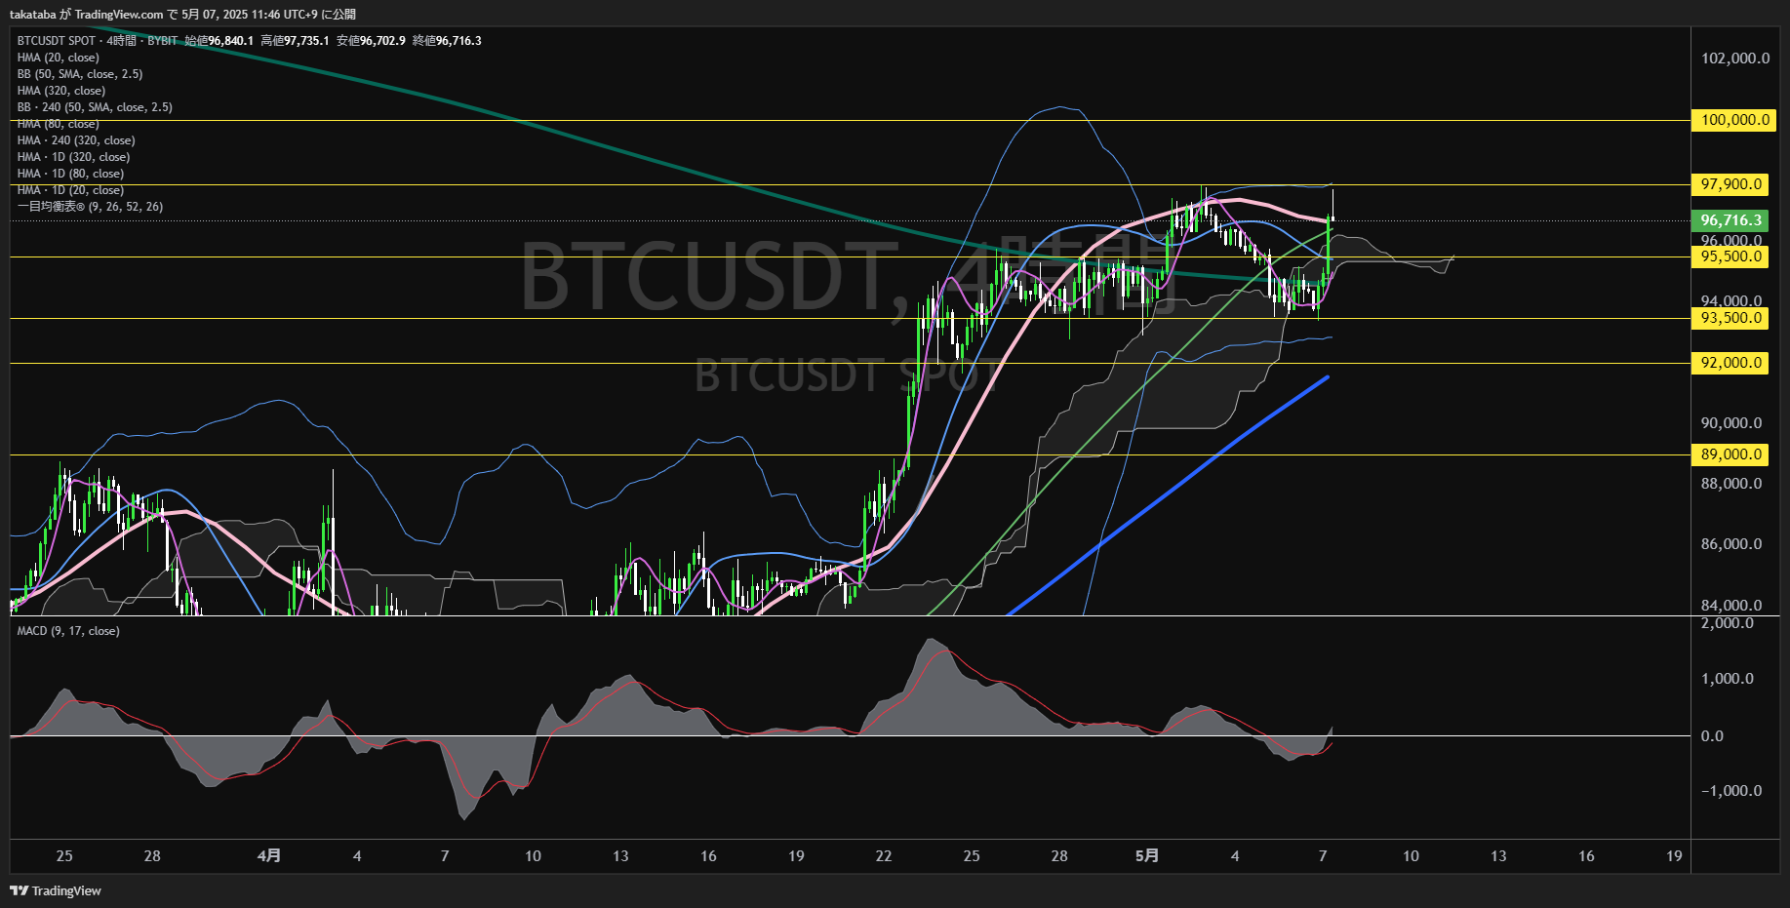
Task: Click the 90,000.0 price axis value
Action: click(1731, 423)
